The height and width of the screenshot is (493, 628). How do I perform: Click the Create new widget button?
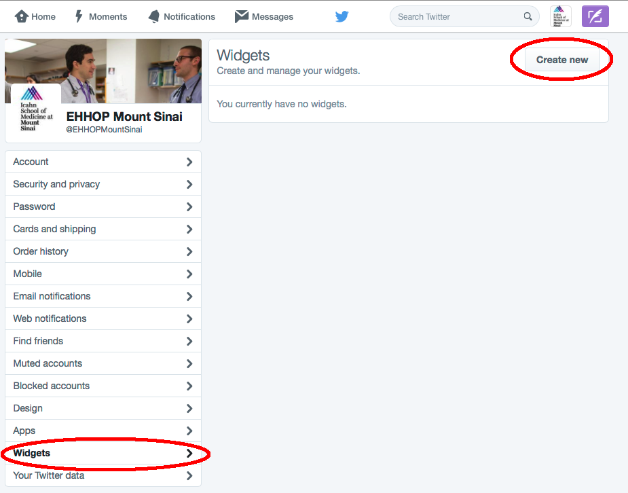(x=561, y=60)
